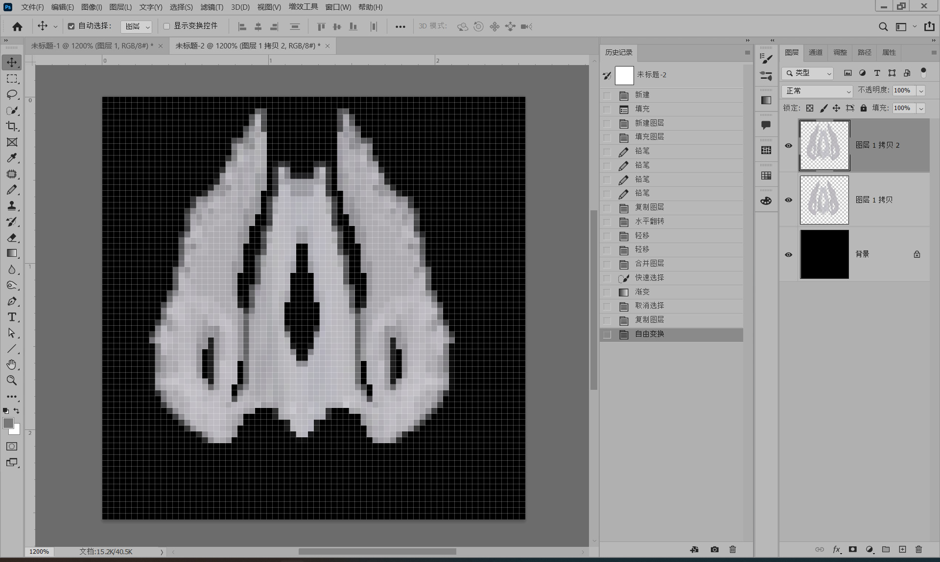This screenshot has height=562, width=940.
Task: Select the Pen tool
Action: click(x=12, y=301)
